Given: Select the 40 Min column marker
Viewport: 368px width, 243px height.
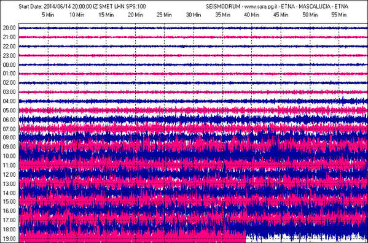Looking at the screenshot, I should pos(252,15).
